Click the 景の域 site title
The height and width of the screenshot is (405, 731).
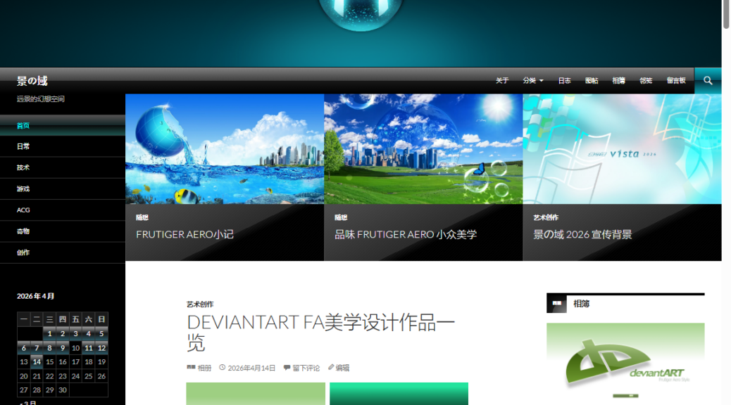pos(32,81)
